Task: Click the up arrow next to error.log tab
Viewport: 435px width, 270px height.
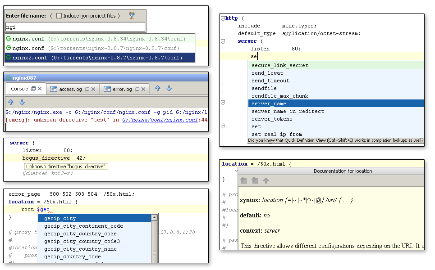Action: point(158,88)
